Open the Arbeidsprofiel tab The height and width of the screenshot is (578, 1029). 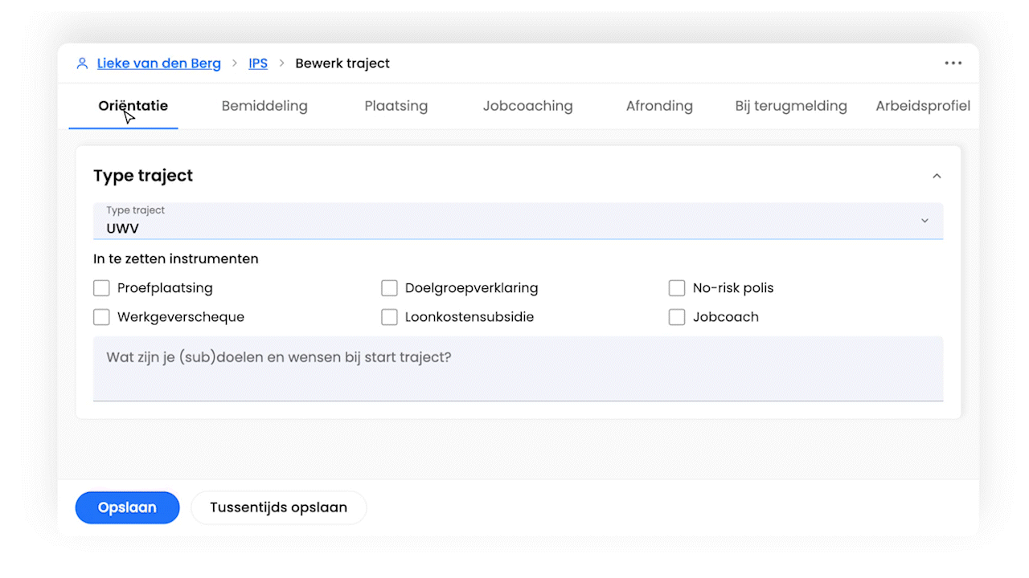923,106
